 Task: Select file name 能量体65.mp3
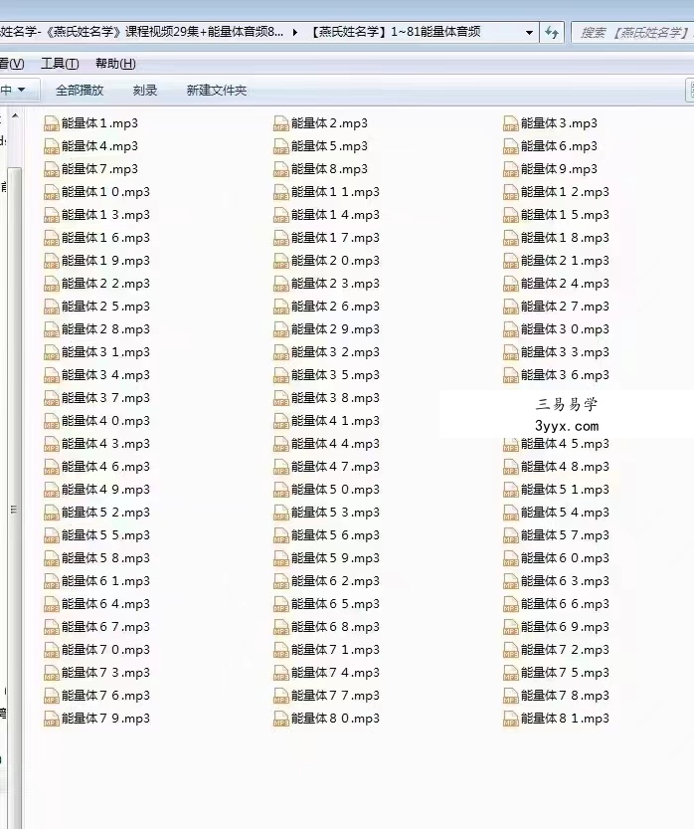[335, 604]
